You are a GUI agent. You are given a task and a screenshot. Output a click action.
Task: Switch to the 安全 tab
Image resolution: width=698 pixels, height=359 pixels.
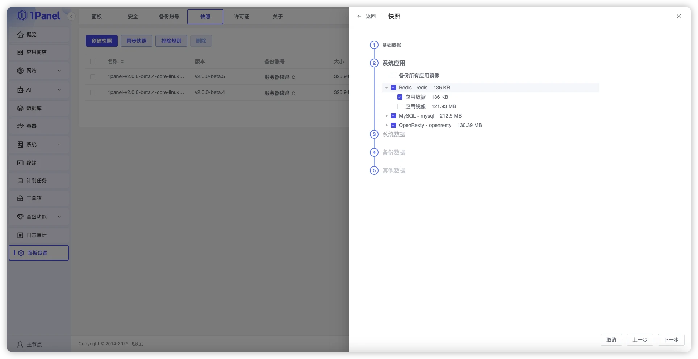(133, 16)
